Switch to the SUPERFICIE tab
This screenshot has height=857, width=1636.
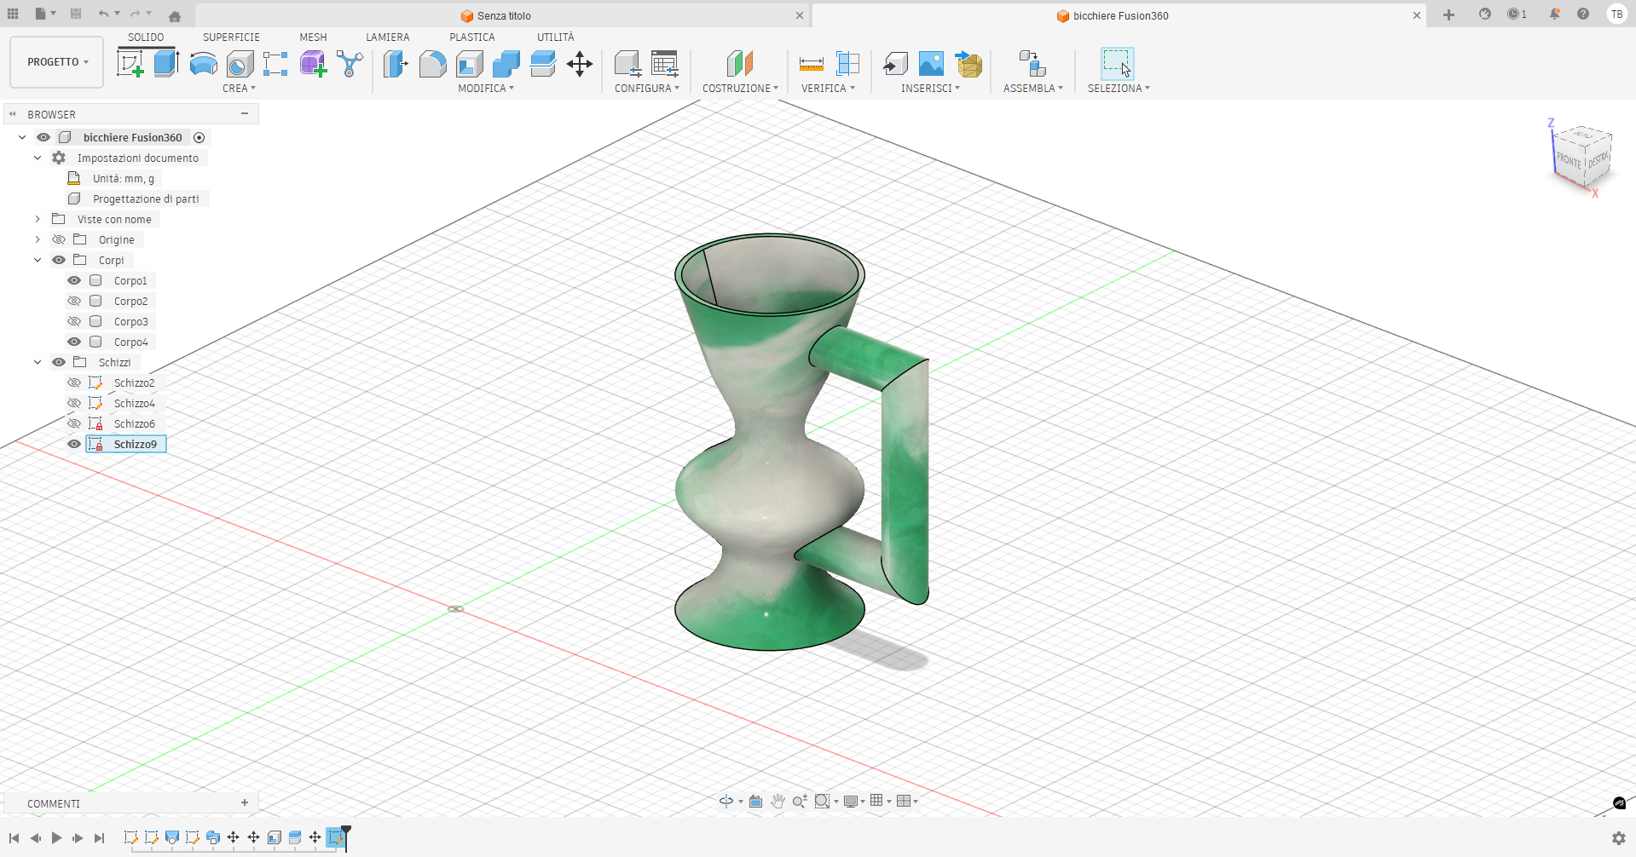pyautogui.click(x=230, y=37)
